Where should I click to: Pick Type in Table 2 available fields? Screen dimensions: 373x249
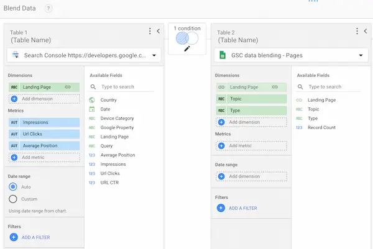(313, 119)
